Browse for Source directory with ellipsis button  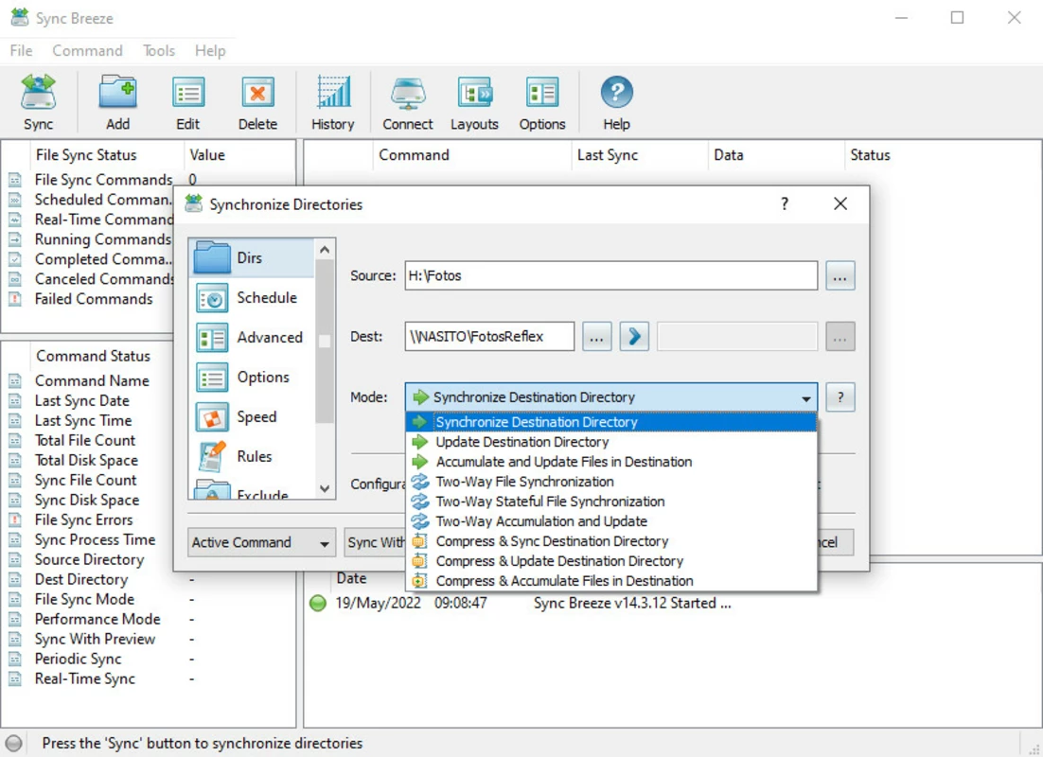click(840, 275)
